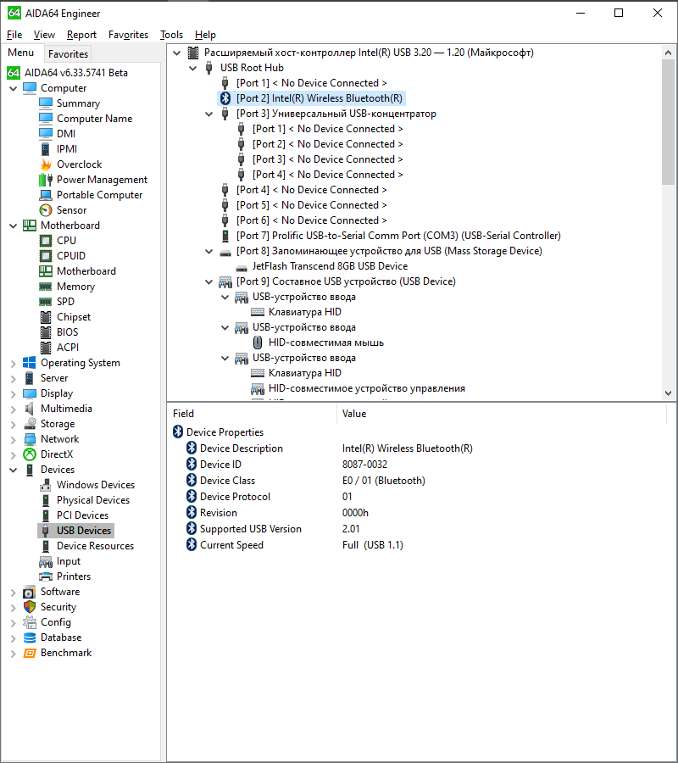Switch to the Favorites tab

point(68,54)
